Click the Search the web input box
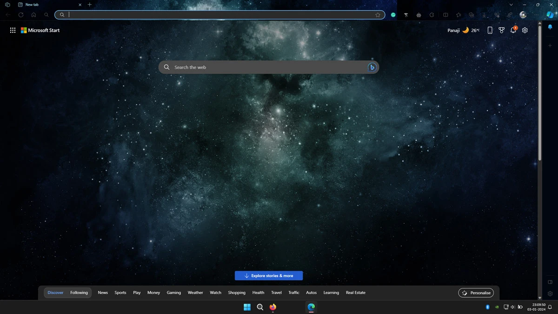The image size is (558, 314). 265,67
